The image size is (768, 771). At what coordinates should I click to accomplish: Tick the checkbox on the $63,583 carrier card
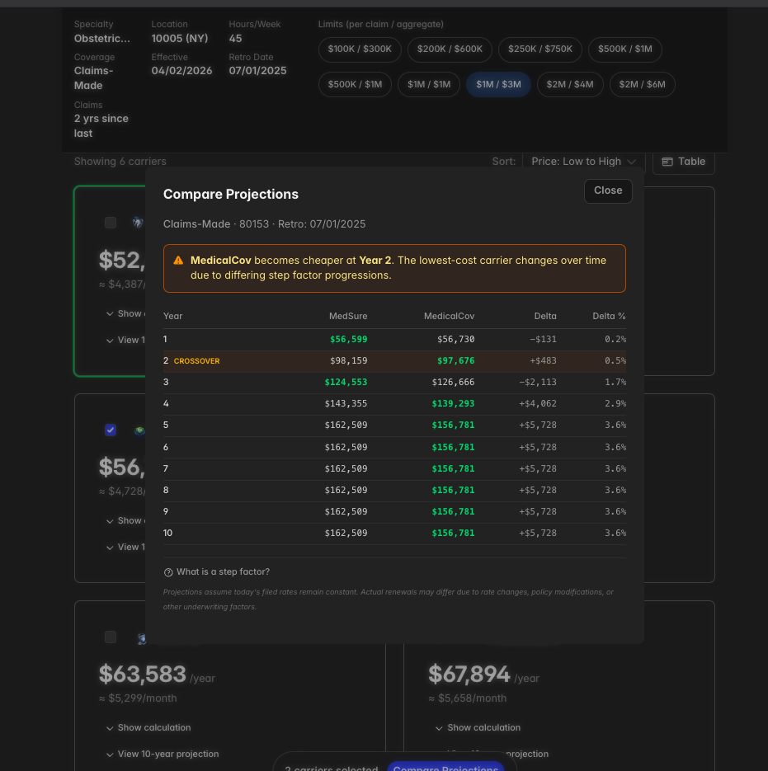(111, 637)
